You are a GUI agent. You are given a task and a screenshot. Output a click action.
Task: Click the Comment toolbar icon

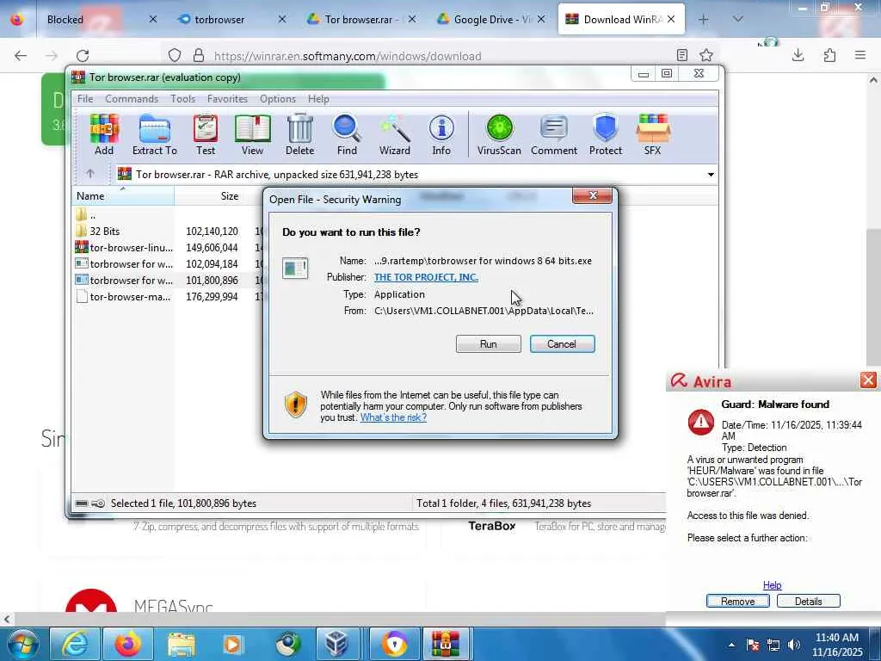pos(554,135)
